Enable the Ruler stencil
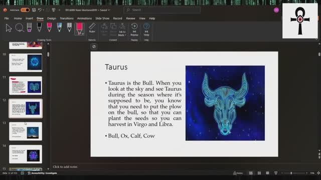The width and height of the screenshot is (321, 180). 92,28
